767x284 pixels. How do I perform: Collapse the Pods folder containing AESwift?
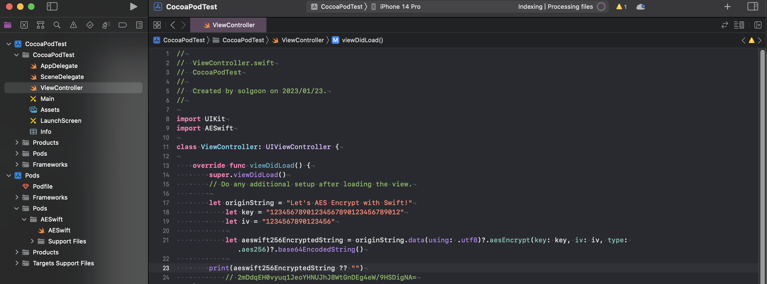pyautogui.click(x=16, y=208)
